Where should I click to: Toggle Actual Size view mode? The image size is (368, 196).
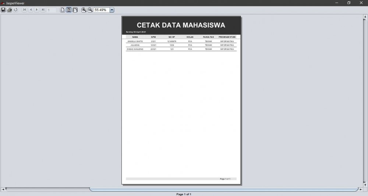(x=63, y=10)
